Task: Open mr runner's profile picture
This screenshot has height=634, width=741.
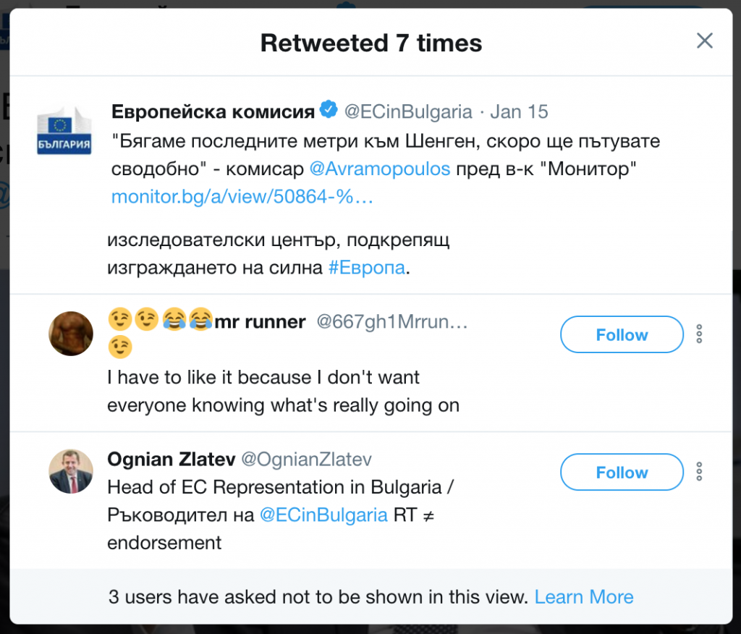Action: (71, 334)
